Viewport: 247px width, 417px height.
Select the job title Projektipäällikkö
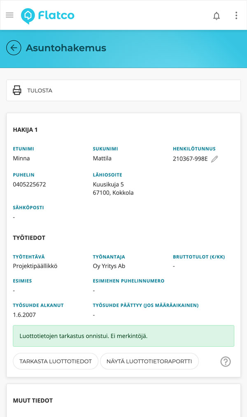pos(35,266)
